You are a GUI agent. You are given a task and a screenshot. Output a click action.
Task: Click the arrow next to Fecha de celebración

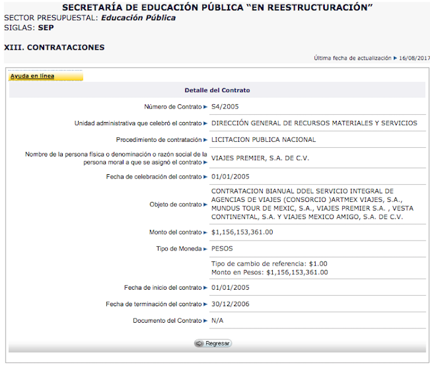point(205,177)
